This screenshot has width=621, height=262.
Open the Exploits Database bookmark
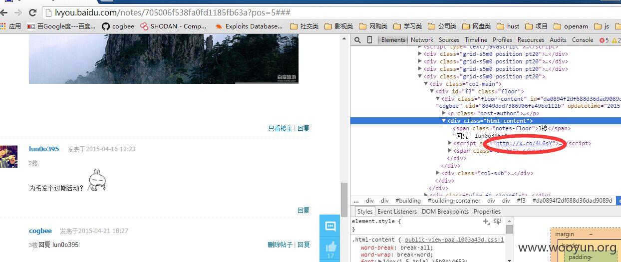tap(249, 26)
